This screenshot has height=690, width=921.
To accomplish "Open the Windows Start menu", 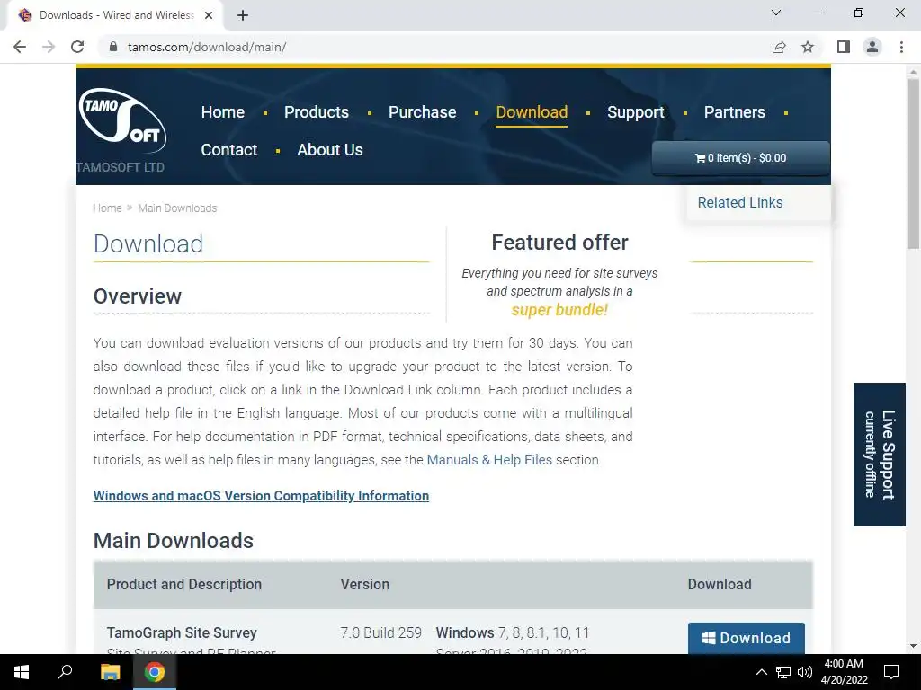I will [x=22, y=672].
